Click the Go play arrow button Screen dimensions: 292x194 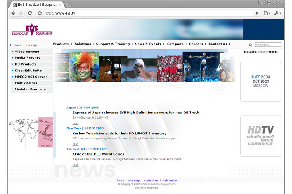257,13
